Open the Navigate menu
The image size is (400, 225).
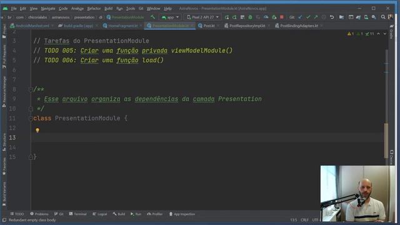click(x=48, y=8)
